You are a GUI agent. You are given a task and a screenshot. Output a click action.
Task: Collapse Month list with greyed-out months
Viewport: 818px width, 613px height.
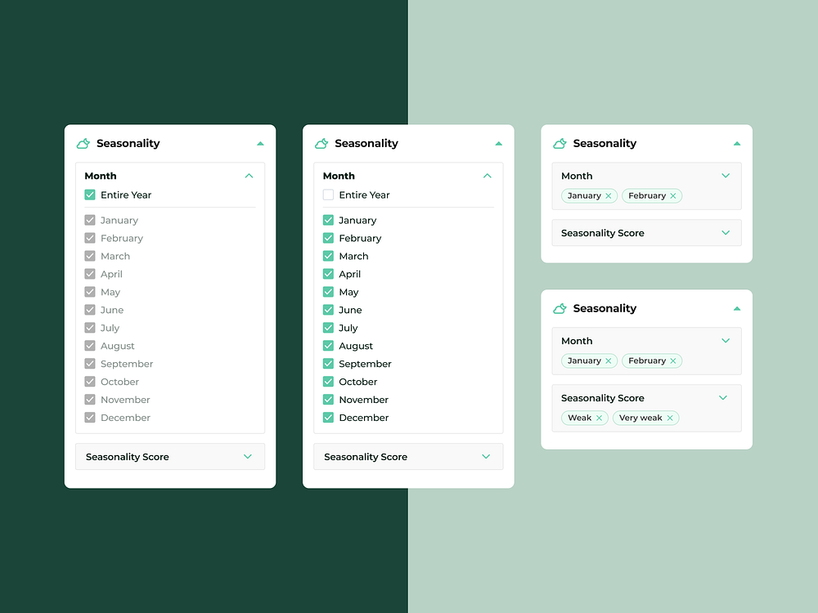[249, 177]
